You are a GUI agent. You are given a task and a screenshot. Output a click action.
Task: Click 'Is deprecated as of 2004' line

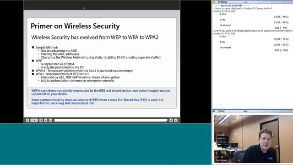click(57, 64)
